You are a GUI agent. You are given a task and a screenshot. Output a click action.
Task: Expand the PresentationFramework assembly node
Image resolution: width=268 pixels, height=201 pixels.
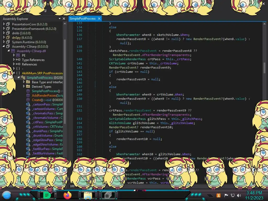4,28
